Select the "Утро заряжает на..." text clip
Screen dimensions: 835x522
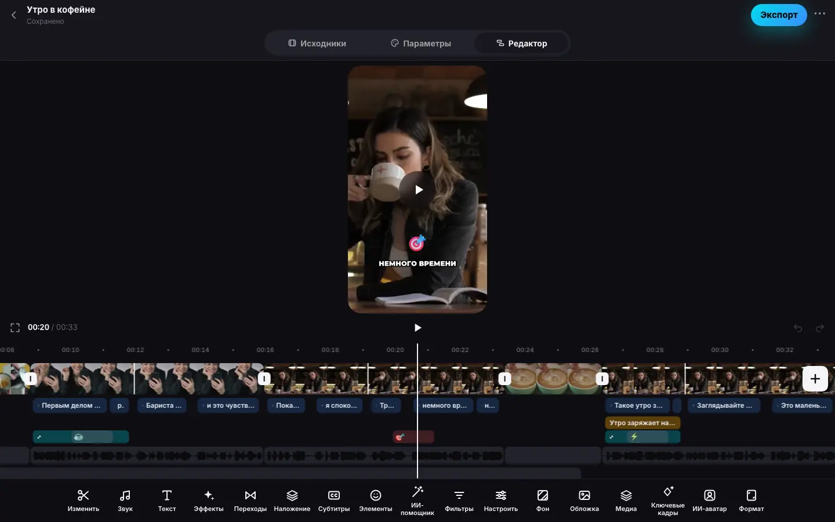pos(642,423)
